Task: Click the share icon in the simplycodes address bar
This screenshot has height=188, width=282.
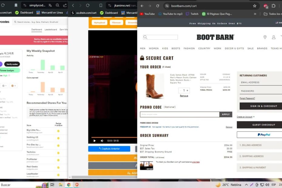Action: pos(65,5)
